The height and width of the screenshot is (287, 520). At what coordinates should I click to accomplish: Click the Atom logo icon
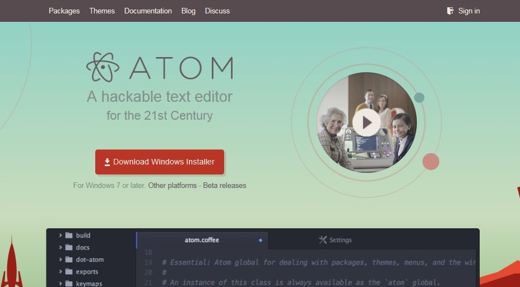103,67
